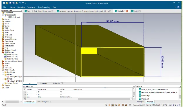The height and width of the screenshot is (108, 183).
Task: Select Farfield Sources in navigation tree
Action: click(10, 43)
